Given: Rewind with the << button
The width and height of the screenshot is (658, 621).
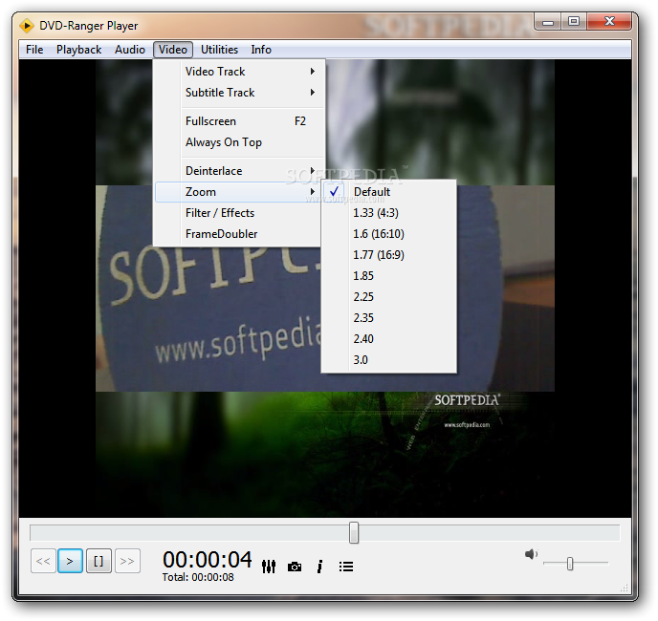Looking at the screenshot, I should coord(43,561).
